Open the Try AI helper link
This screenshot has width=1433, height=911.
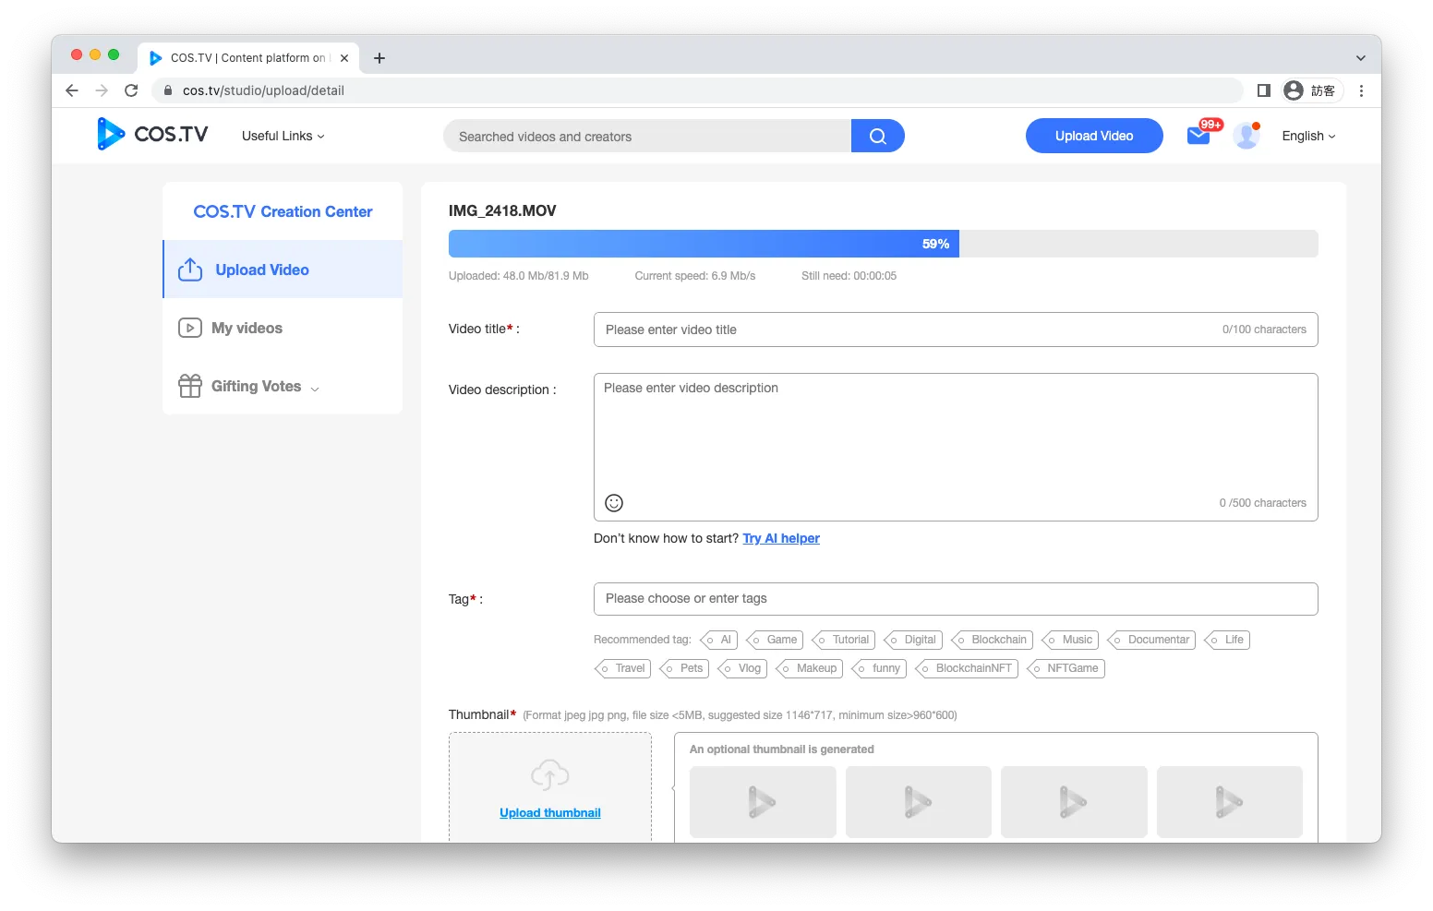pyautogui.click(x=781, y=538)
